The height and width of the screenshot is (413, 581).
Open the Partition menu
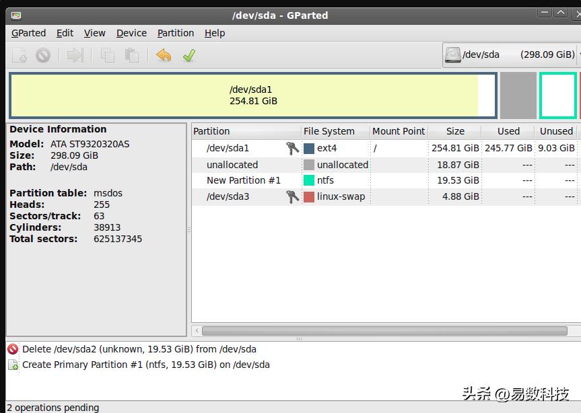175,33
